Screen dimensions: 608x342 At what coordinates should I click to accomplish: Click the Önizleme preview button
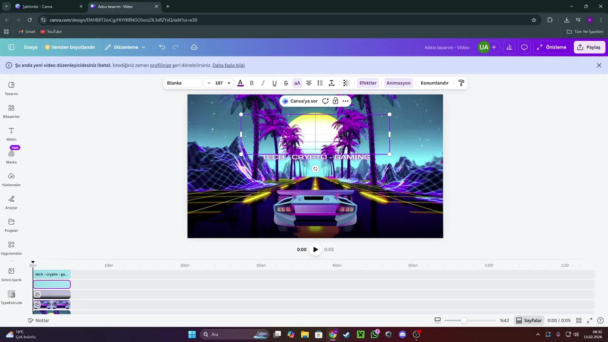tap(551, 47)
